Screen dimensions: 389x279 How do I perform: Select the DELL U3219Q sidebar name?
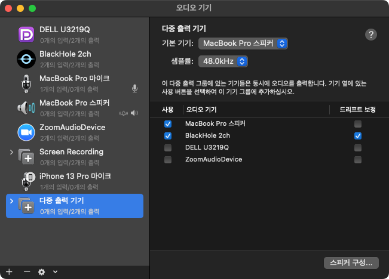(x=65, y=29)
